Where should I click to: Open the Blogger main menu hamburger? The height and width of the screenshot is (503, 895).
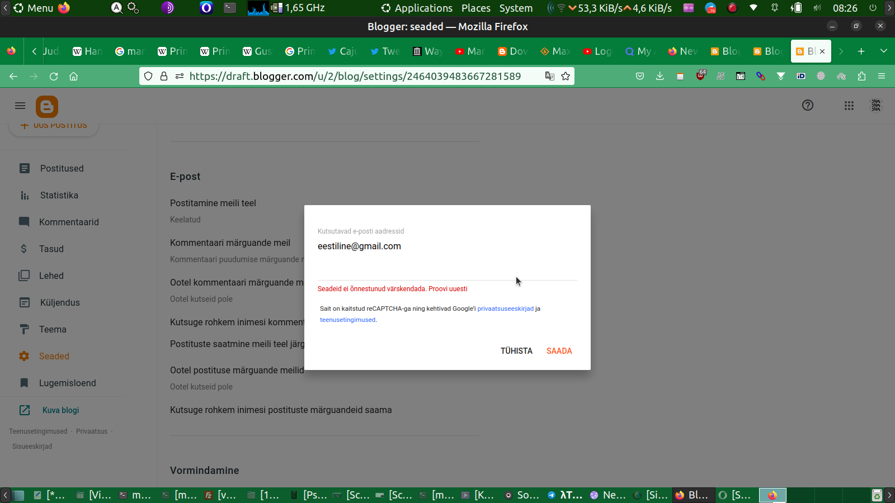click(20, 106)
